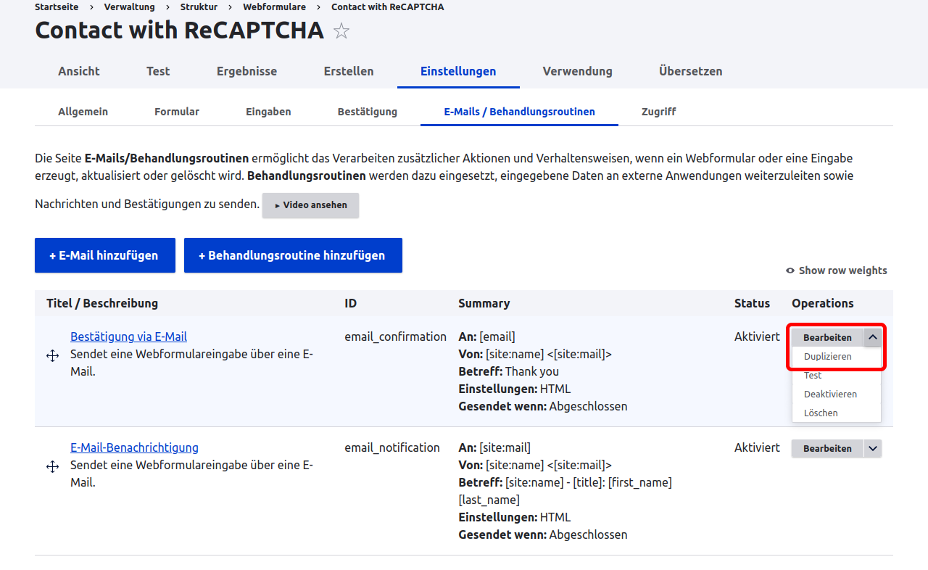Image resolution: width=928 pixels, height=570 pixels.
Task: Click the Titel / Beschreibung column header
Action: 102,303
